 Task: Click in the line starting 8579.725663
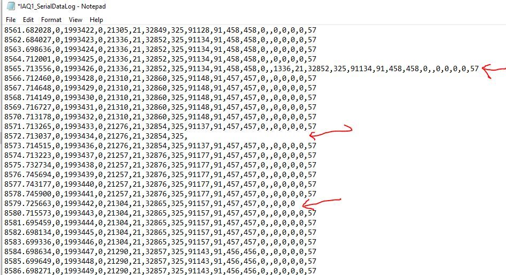pyautogui.click(x=150, y=204)
